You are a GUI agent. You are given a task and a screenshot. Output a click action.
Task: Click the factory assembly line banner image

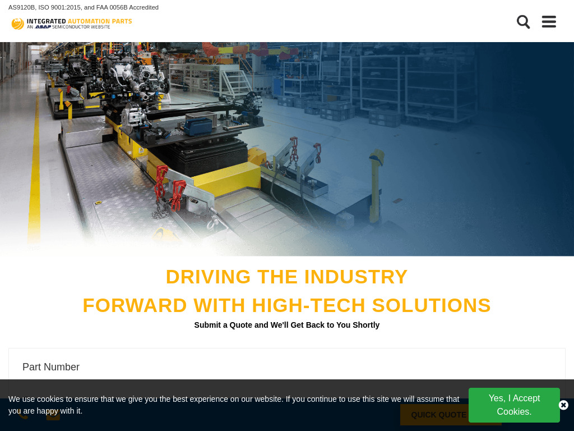[287, 149]
